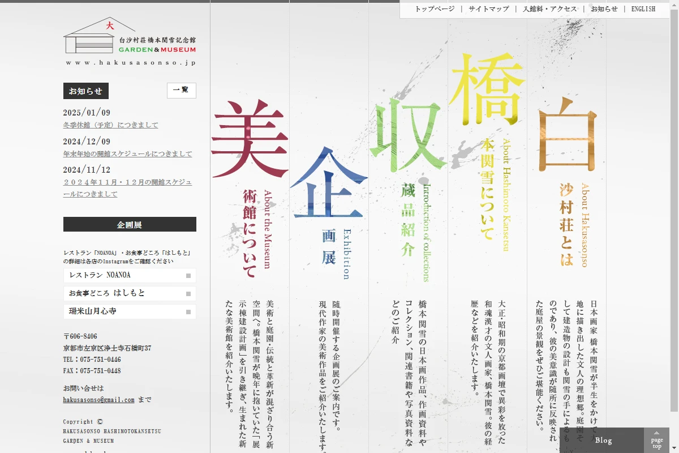The height and width of the screenshot is (453, 679).
Task: Open お食事どころ はしもと link
Action: point(130,293)
